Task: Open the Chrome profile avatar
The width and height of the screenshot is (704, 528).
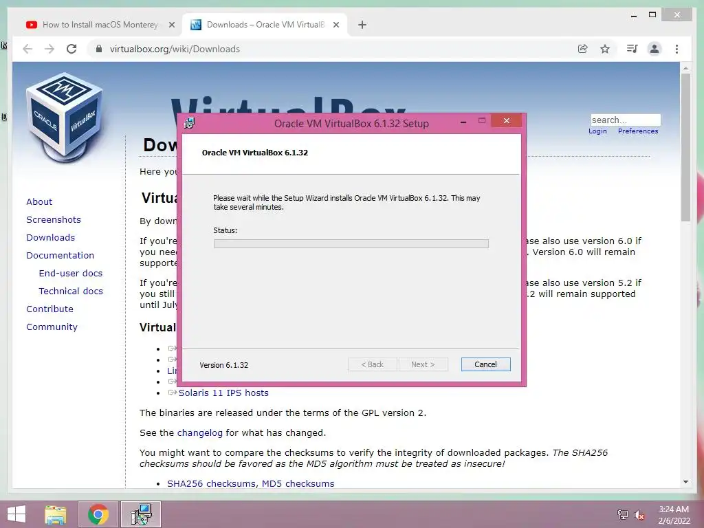Action: [654, 49]
